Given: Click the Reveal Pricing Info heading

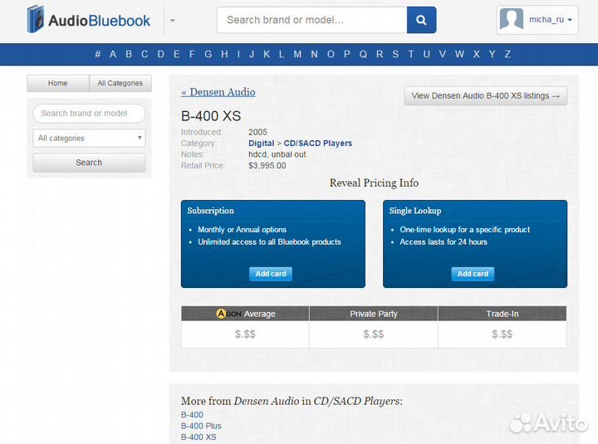Looking at the screenshot, I should point(374,183).
